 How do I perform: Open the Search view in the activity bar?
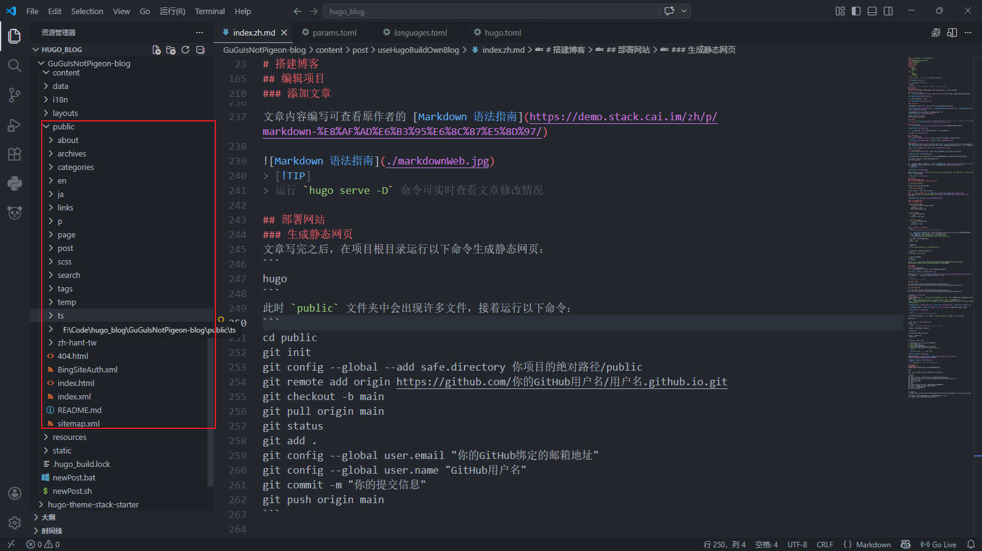pyautogui.click(x=15, y=66)
